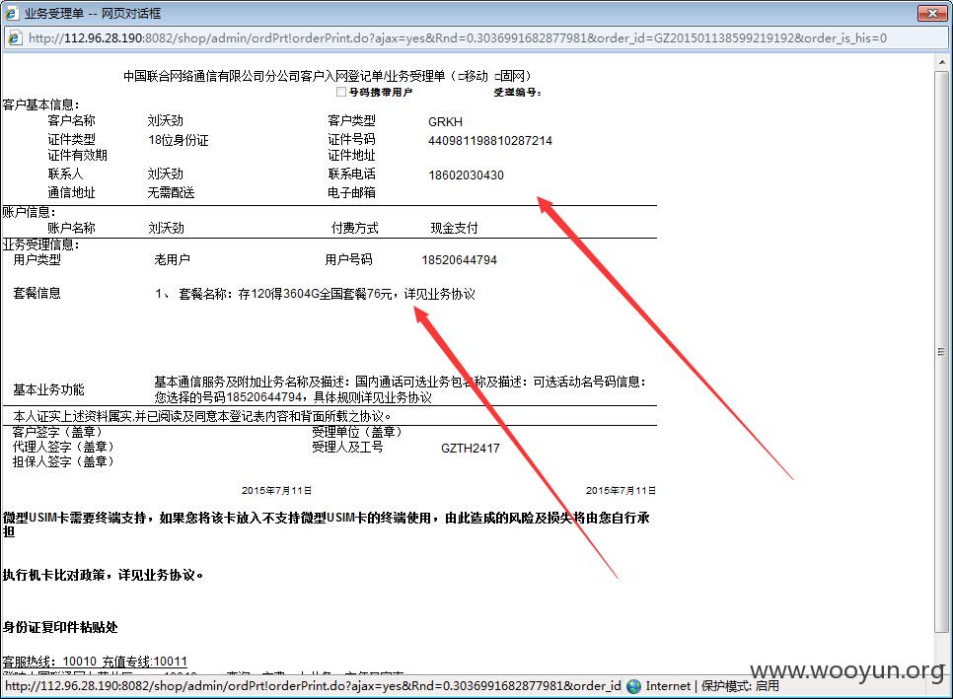Click the staff number GZTH2417

471,449
